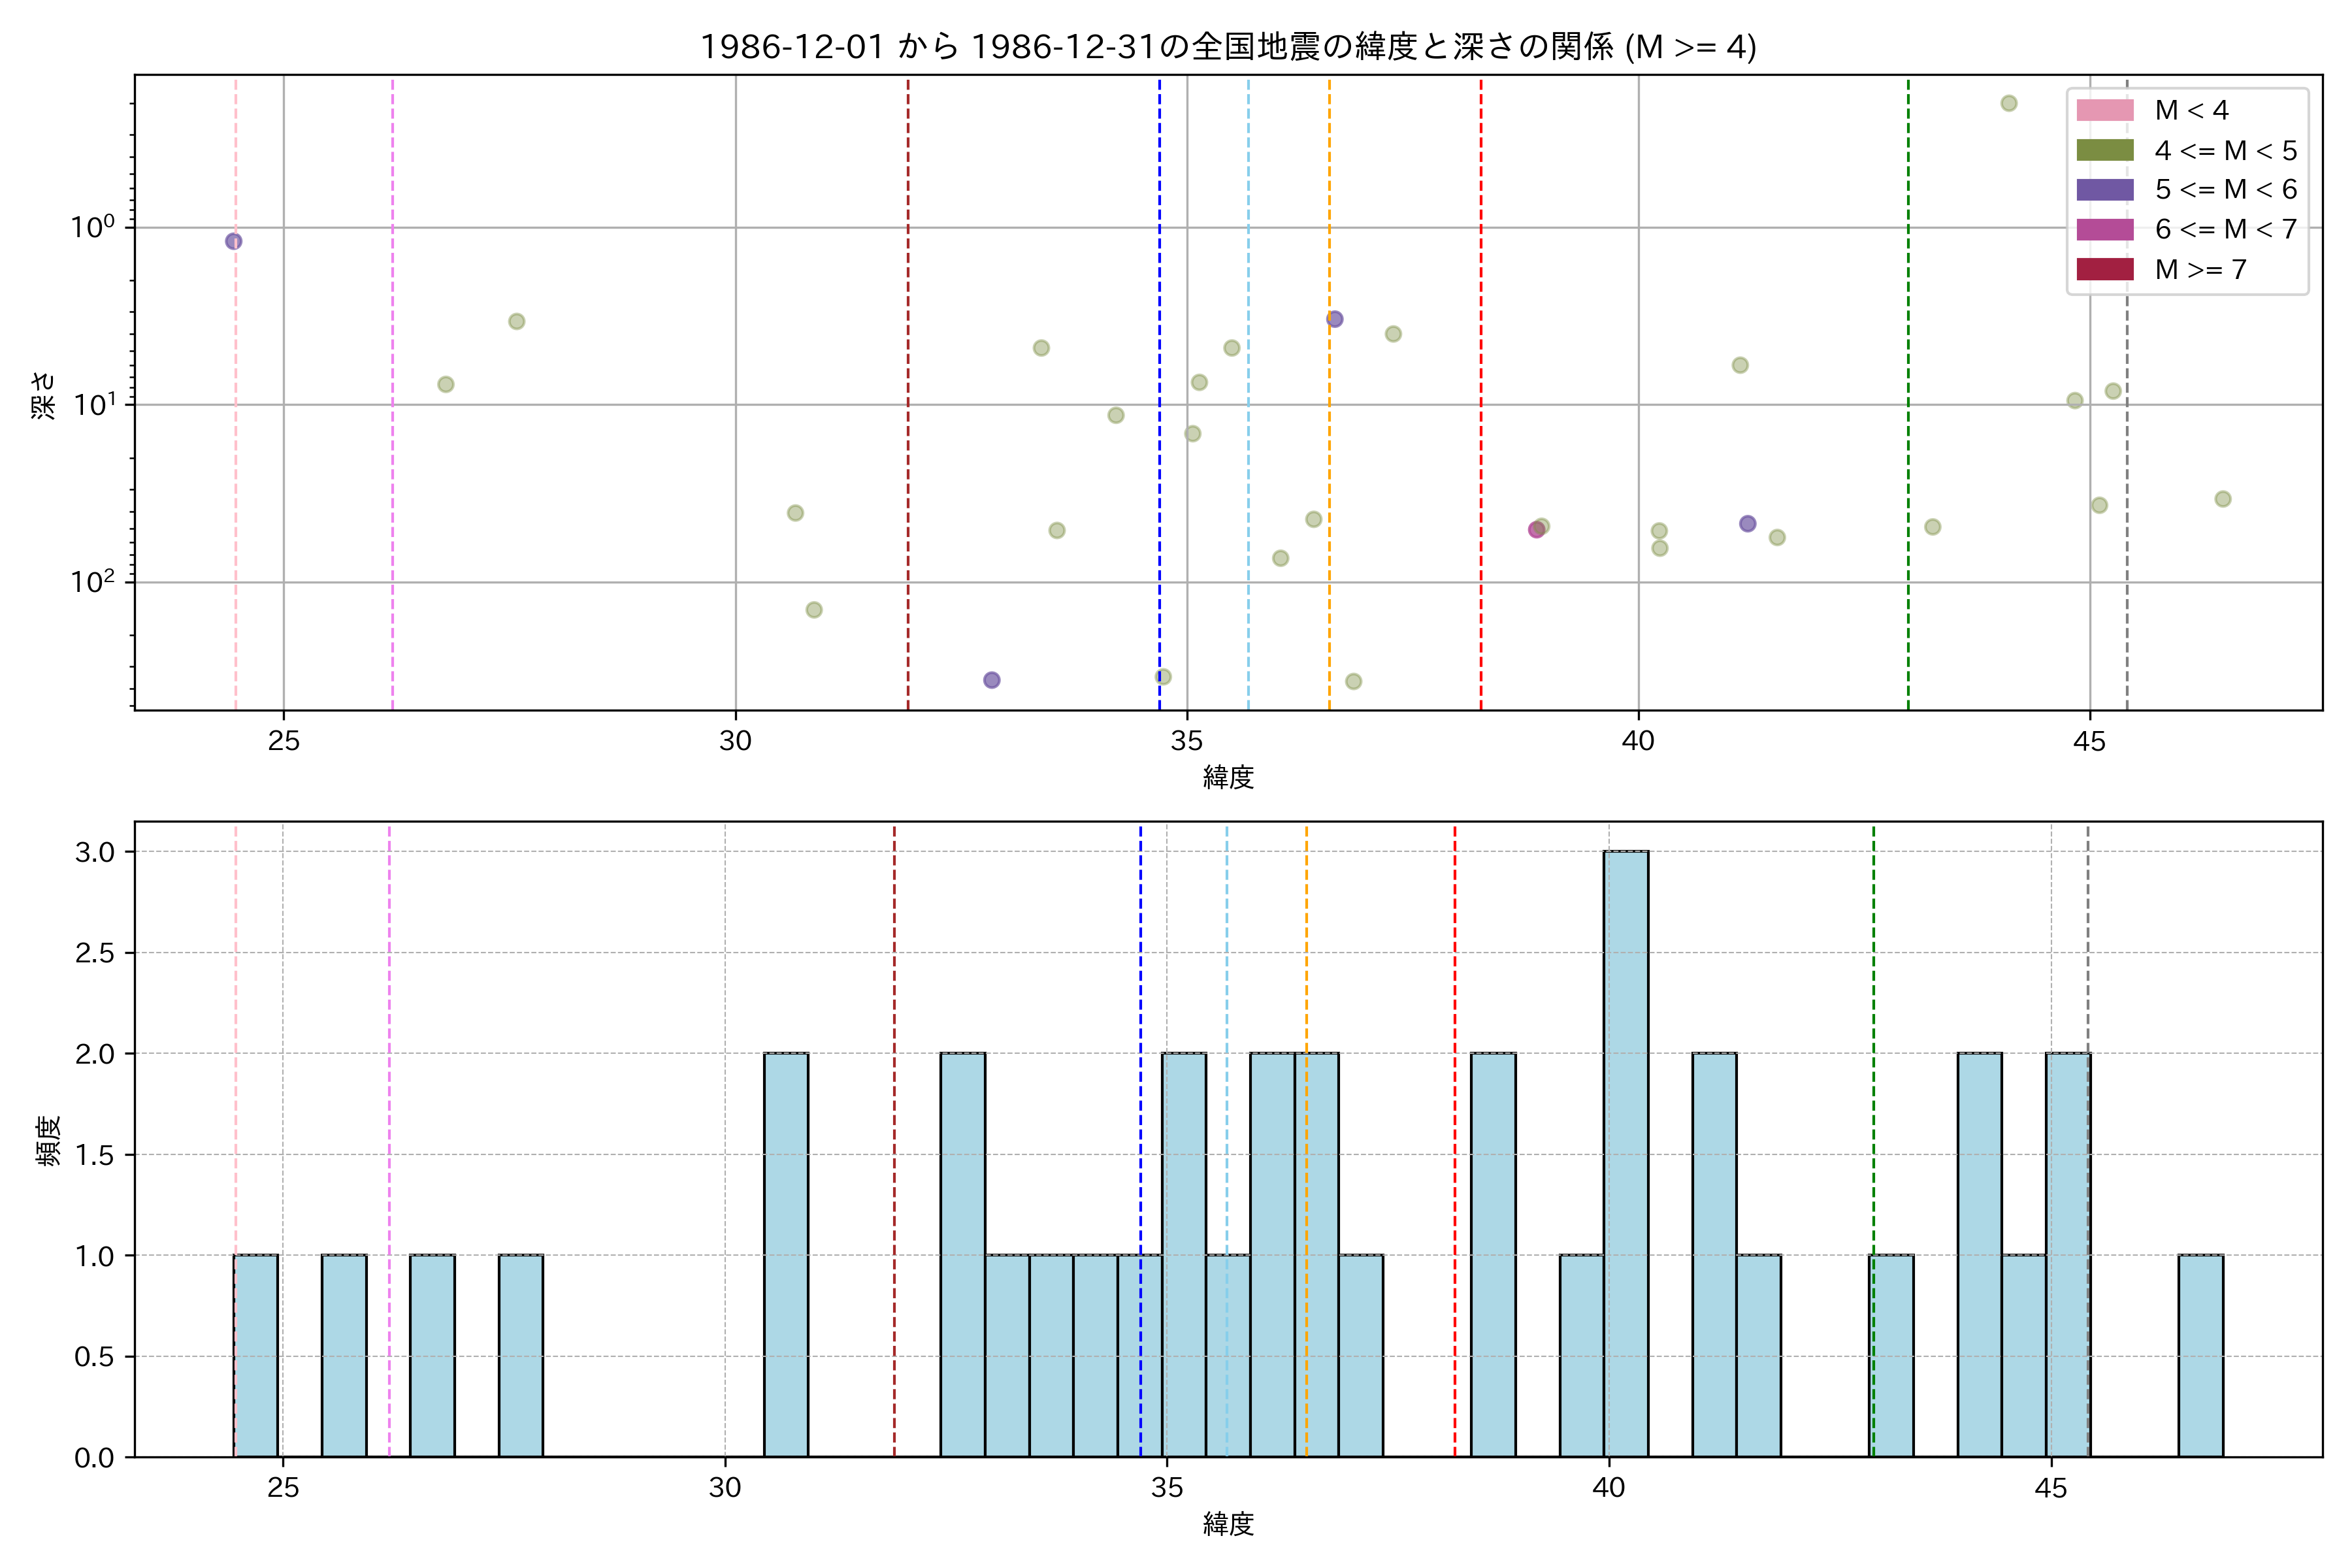Click the dark red M >= 7 legend swatch
This screenshot has height=1568, width=2352.
(2104, 269)
